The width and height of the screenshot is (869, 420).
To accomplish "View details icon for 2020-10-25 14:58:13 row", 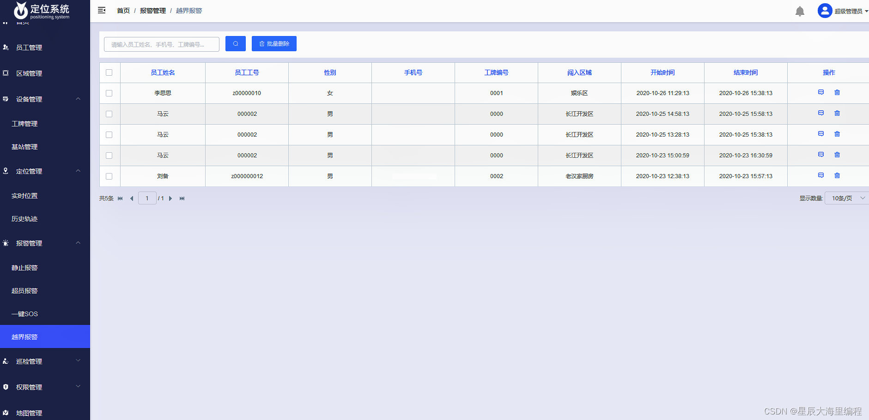I will click(821, 113).
